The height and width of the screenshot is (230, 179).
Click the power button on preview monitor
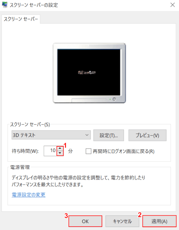pos(114,99)
